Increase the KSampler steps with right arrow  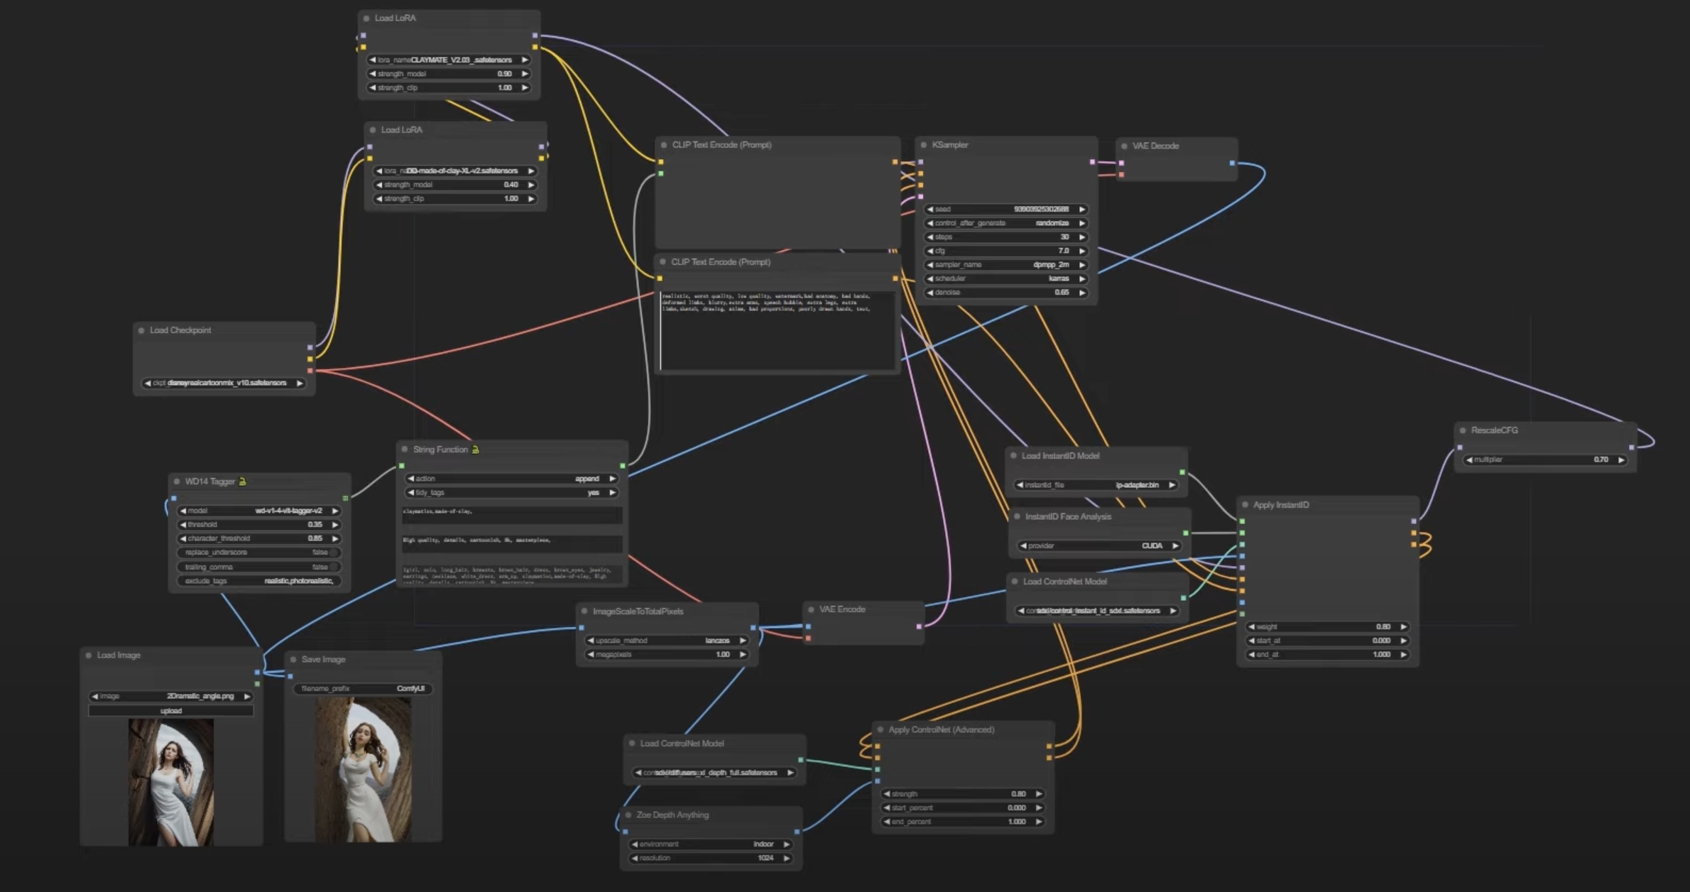1082,236
